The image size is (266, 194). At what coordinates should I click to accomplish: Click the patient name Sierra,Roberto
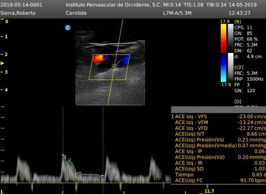[18, 13]
